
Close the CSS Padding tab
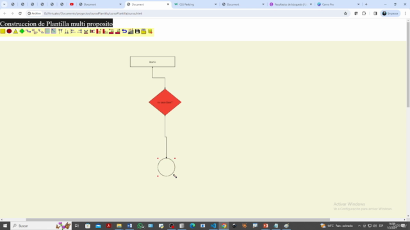[215, 4]
